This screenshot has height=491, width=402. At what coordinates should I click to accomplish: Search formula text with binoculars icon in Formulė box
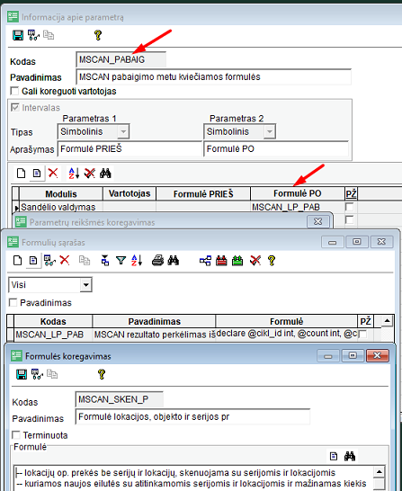(350, 456)
